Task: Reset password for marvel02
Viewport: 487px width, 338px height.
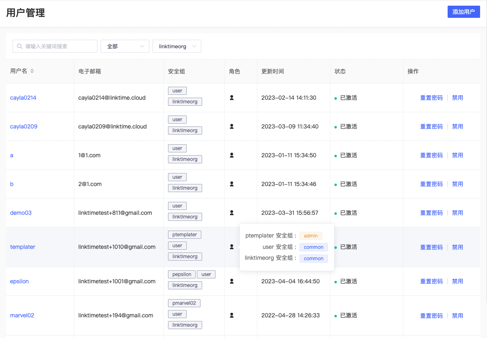Action: coord(431,316)
